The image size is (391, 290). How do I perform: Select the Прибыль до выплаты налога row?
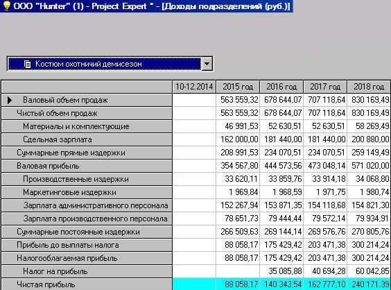click(87, 245)
